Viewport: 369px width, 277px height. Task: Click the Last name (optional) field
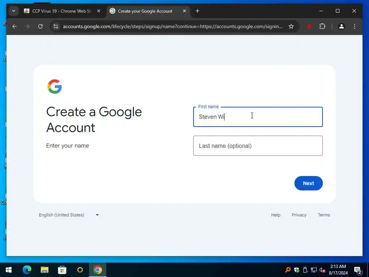click(258, 146)
